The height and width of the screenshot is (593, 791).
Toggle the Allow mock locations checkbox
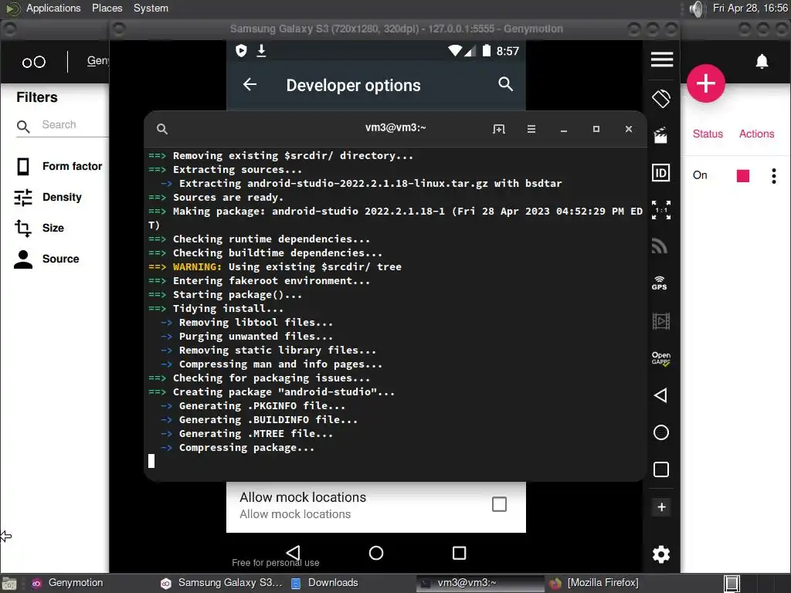coord(499,504)
